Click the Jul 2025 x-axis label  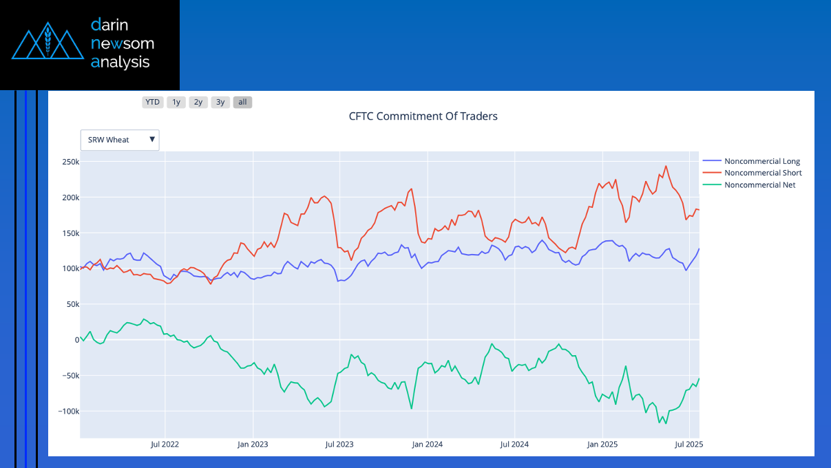tap(689, 445)
